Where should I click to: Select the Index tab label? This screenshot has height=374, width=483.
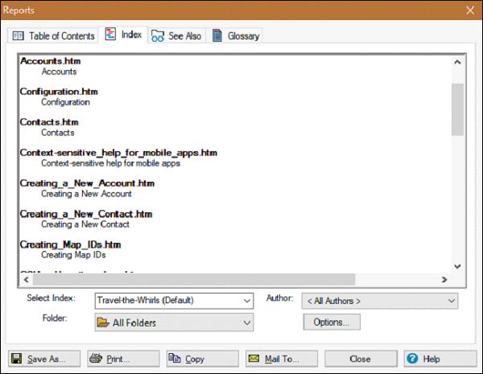131,35
